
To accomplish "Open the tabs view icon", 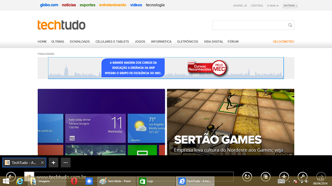I will [266, 176].
